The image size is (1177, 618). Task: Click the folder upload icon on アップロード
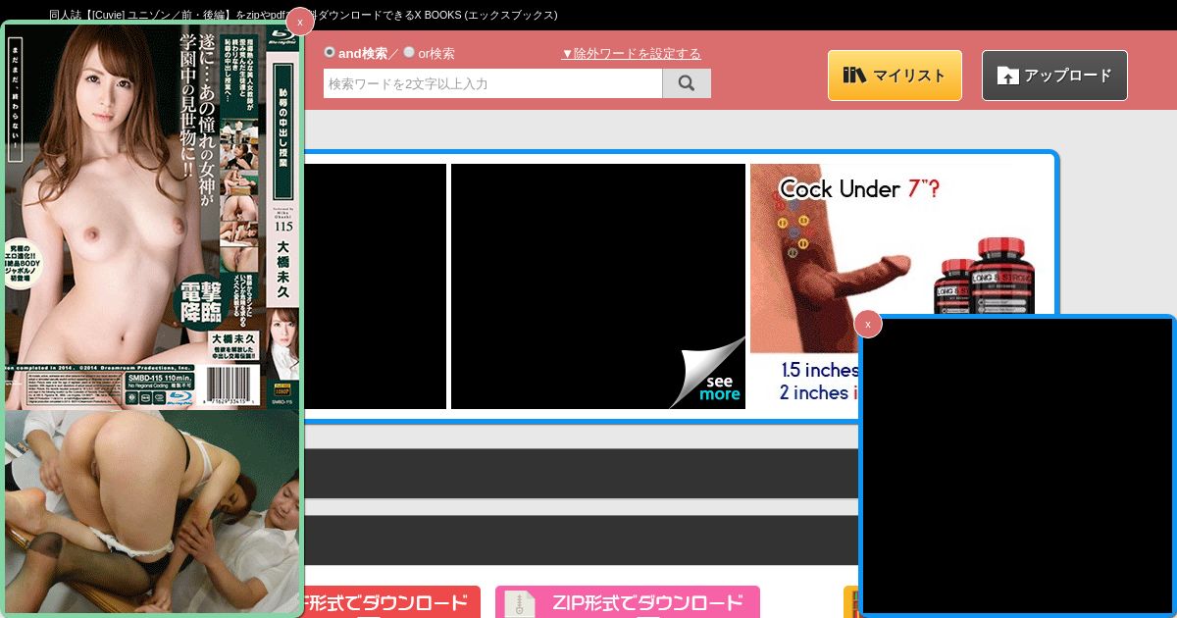[1007, 76]
